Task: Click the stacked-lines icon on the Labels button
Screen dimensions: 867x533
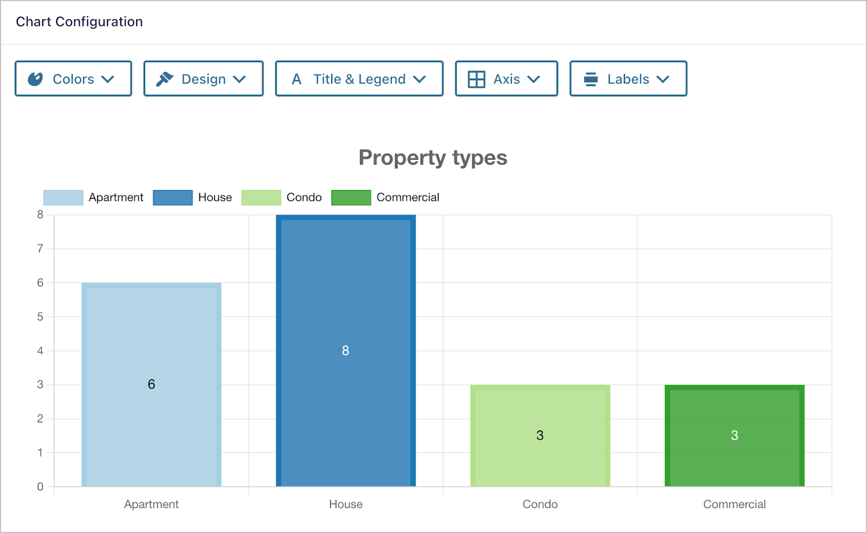Action: (591, 79)
